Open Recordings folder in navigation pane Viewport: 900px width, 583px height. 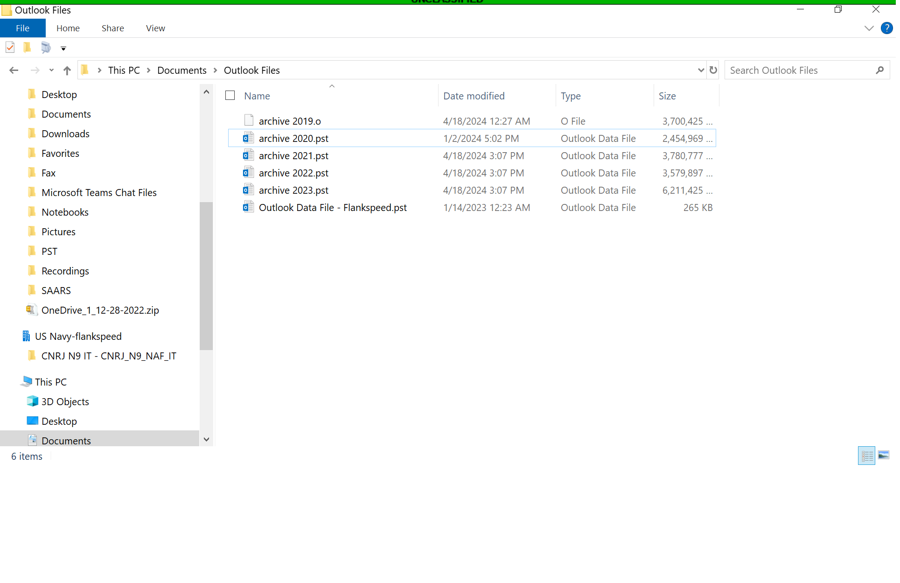(x=65, y=271)
